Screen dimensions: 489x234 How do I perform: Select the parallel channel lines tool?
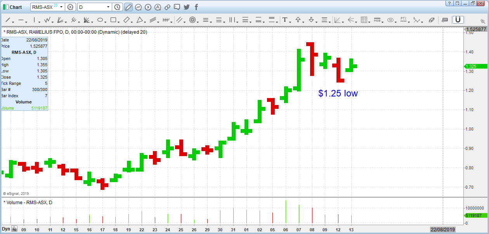(x=153, y=20)
